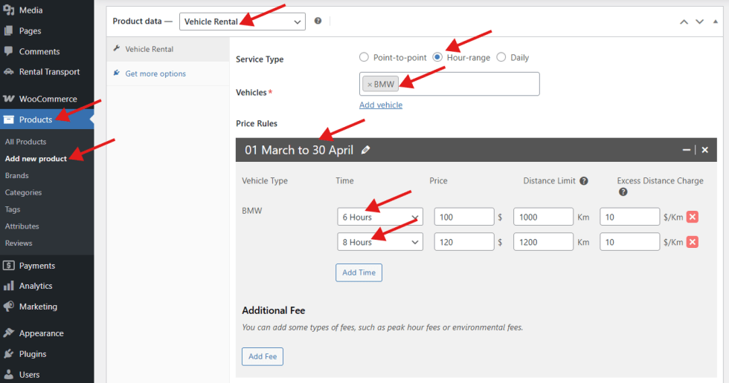729x383 pixels.
Task: Close the 01 March to 30 April rule
Action: [x=704, y=150]
